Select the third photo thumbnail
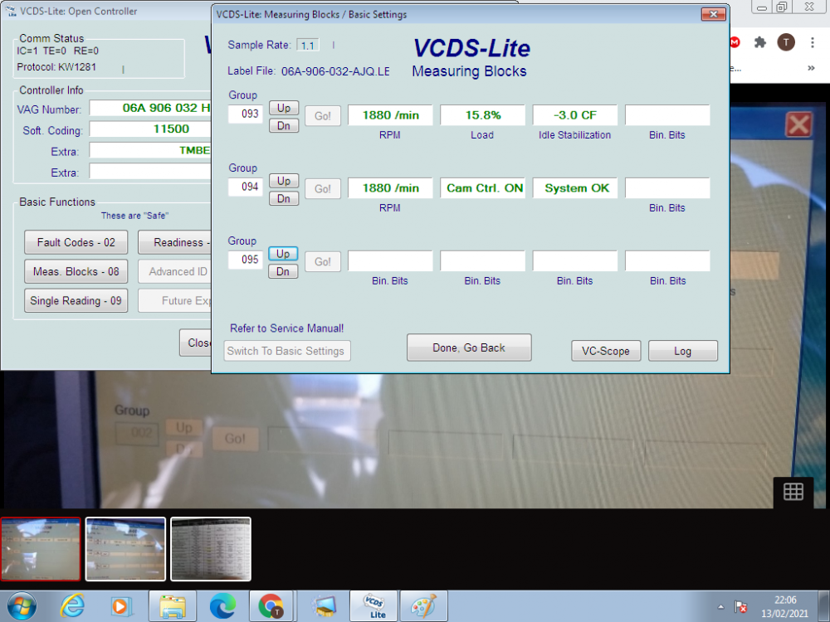830x622 pixels. [x=211, y=549]
